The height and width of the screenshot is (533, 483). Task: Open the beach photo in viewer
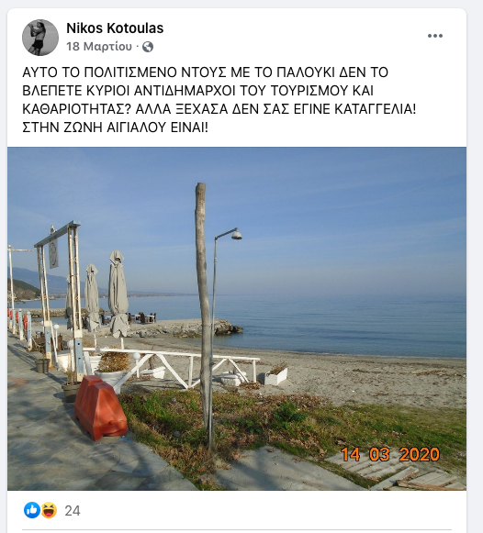pyautogui.click(x=237, y=318)
